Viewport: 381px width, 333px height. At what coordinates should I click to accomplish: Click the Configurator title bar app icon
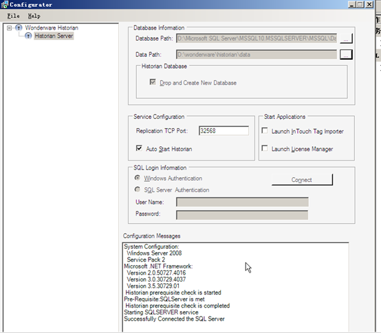click(4, 4)
